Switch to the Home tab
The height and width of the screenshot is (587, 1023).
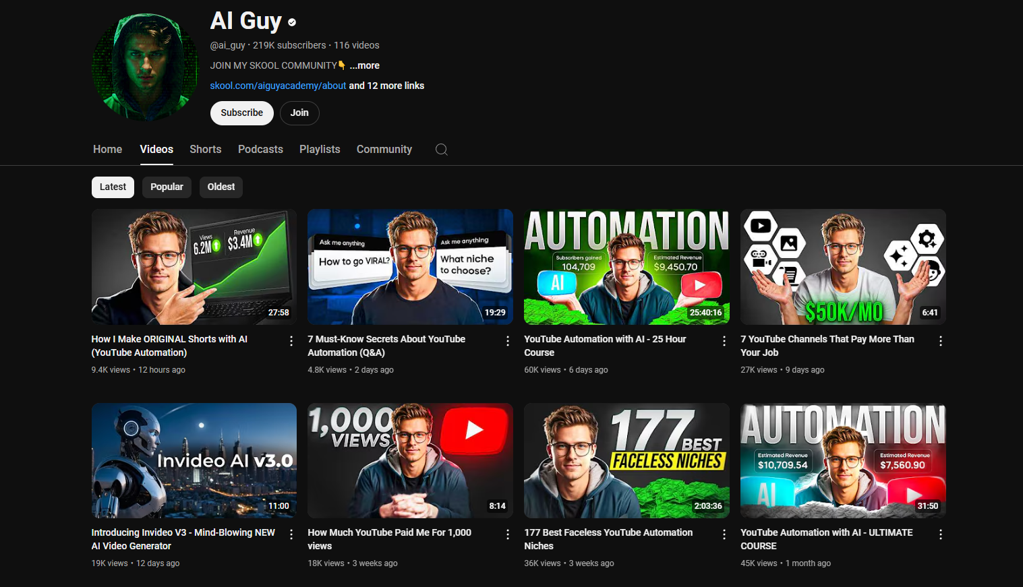coord(108,150)
